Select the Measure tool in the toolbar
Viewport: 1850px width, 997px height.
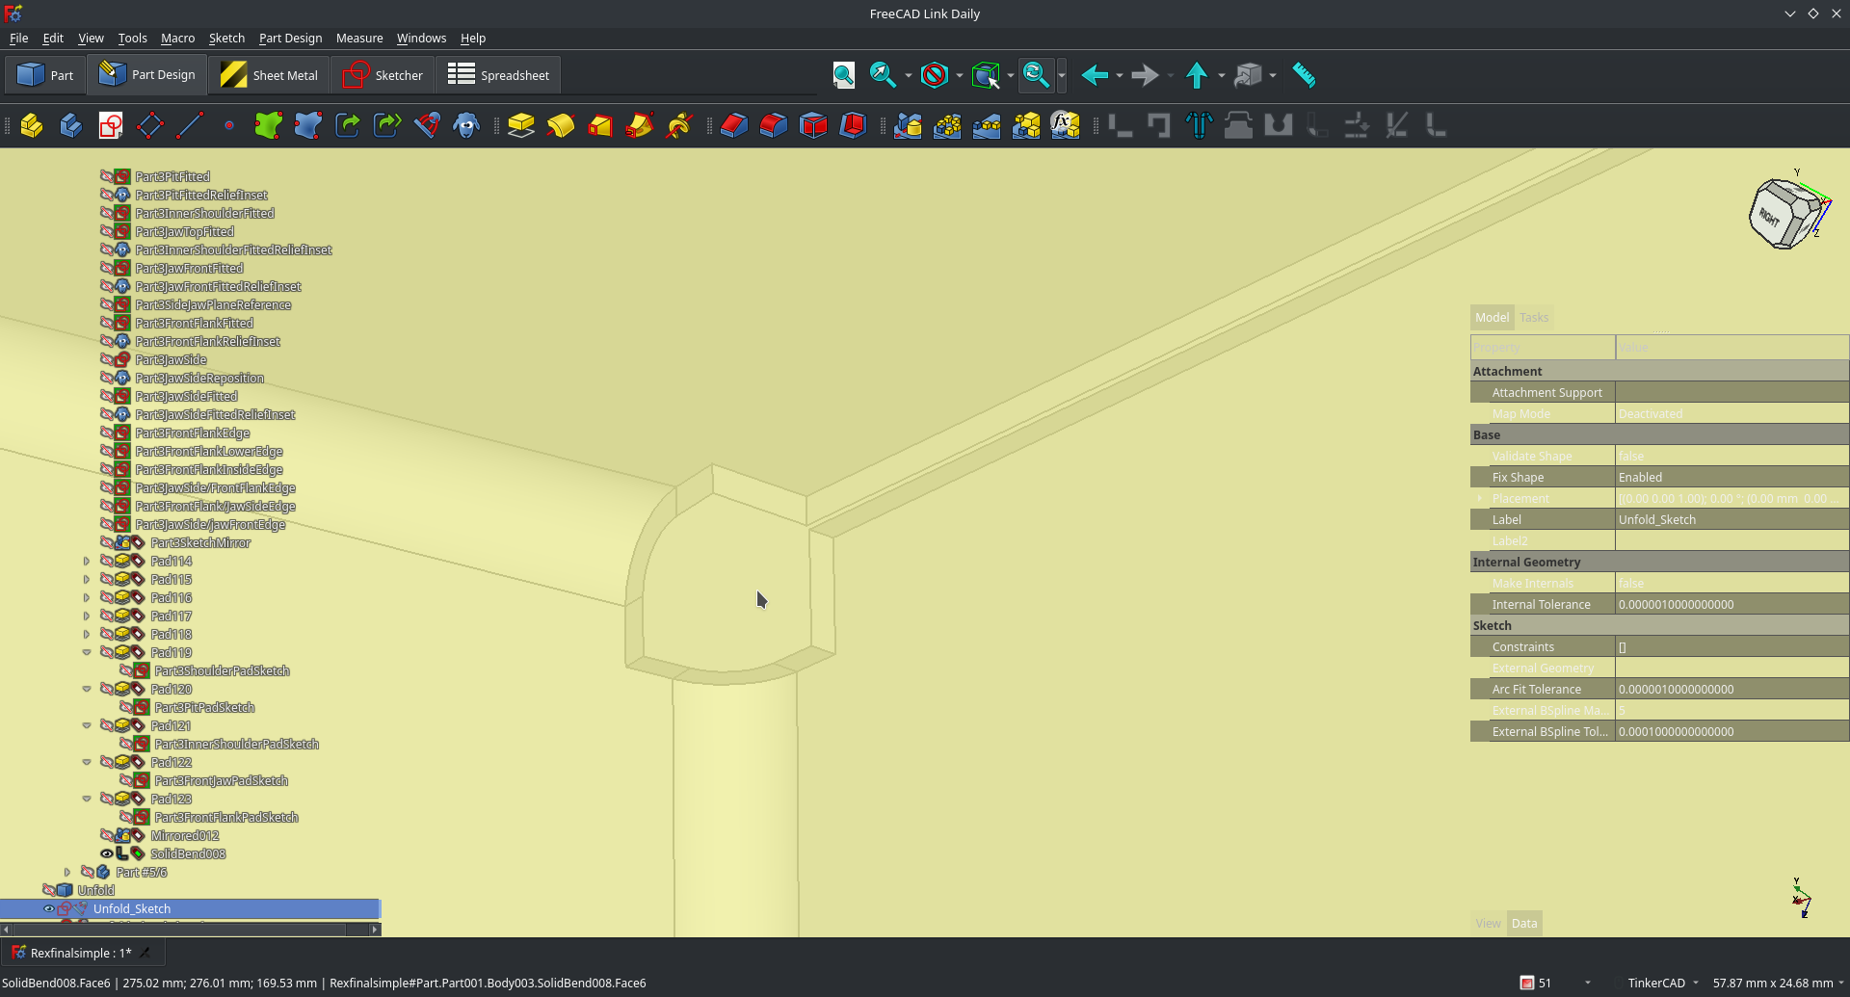(1305, 75)
